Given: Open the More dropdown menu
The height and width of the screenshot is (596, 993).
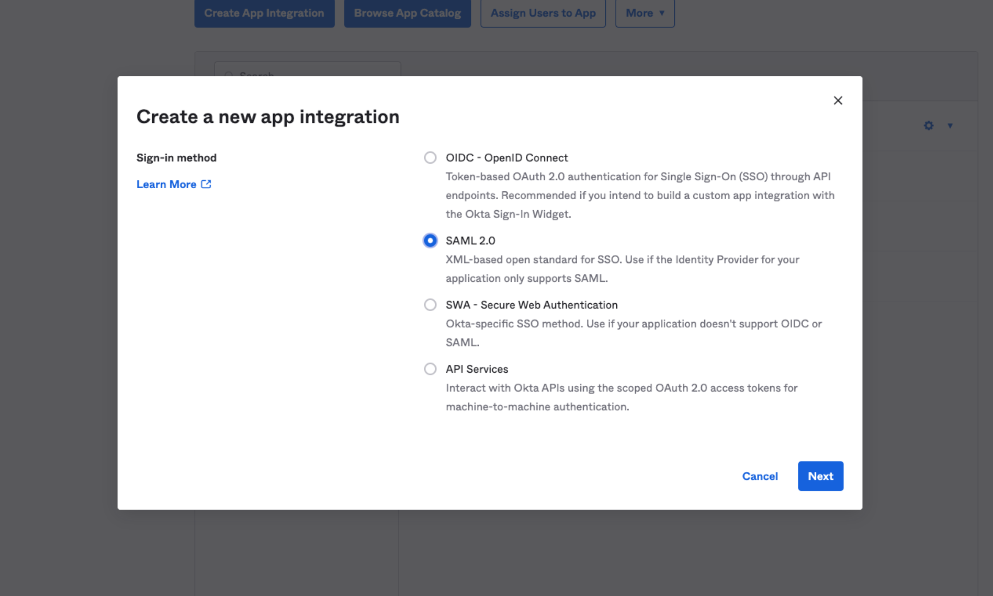Looking at the screenshot, I should point(645,13).
